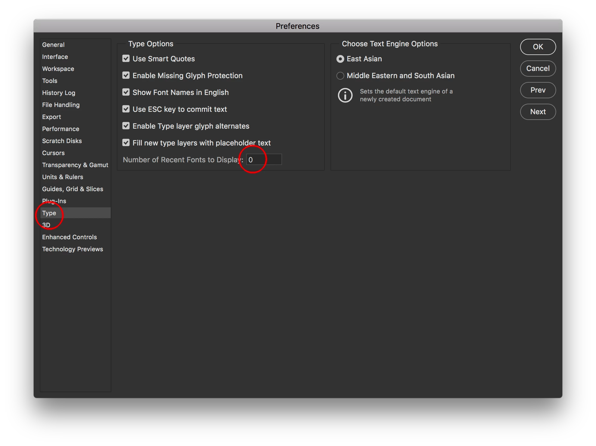Select the East Asian radio button
Viewport: 596px width, 446px height.
pyautogui.click(x=340, y=59)
